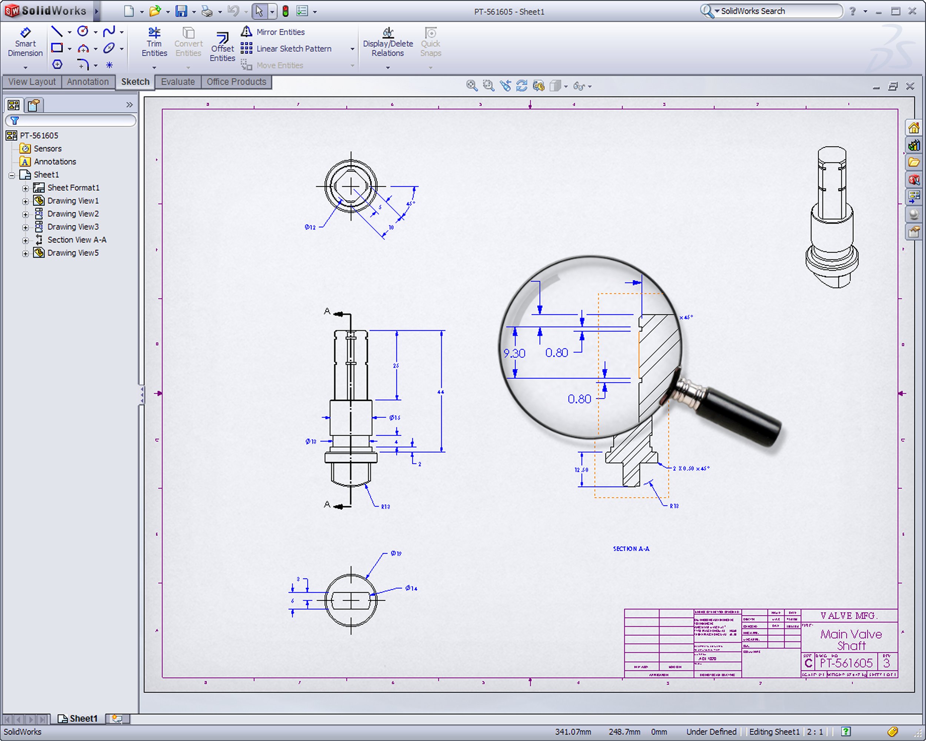The image size is (926, 741).
Task: Open the PropertyManager panel tab
Action: (x=33, y=105)
